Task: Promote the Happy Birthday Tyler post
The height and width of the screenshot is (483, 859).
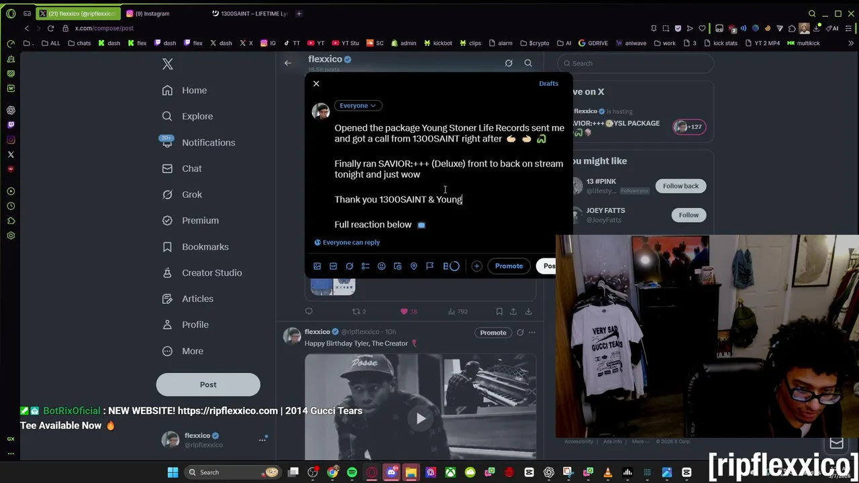Action: 493,333
